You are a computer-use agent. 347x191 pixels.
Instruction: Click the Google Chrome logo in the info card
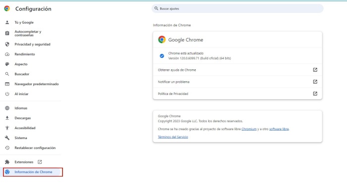pos(162,40)
